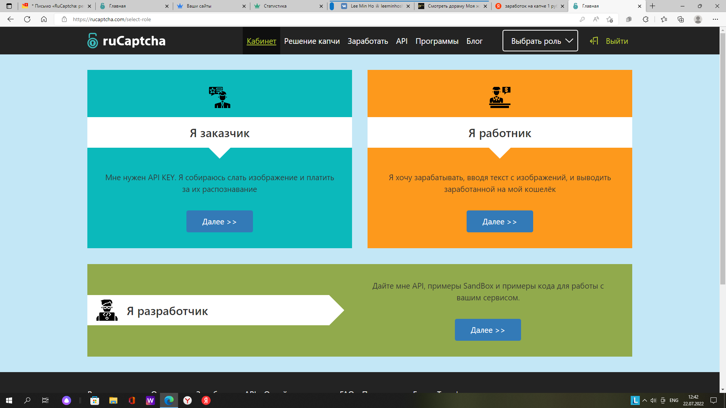Image resolution: width=726 pixels, height=408 pixels.
Task: Show hidden system tray icons chevron
Action: tap(645, 400)
